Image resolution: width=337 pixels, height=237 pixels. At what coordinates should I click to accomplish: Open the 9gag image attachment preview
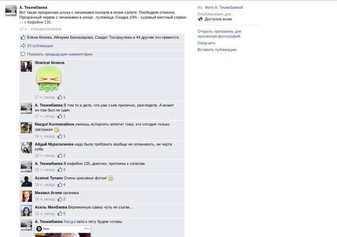(x=63, y=231)
